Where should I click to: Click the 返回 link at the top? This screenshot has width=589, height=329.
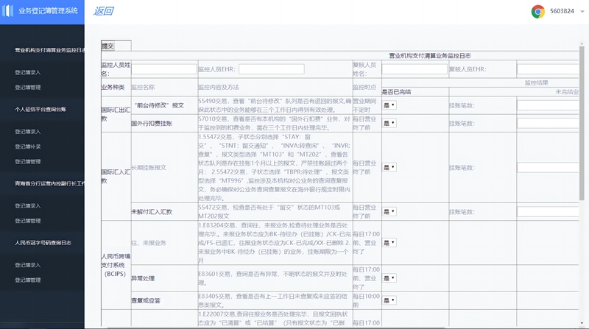coord(104,11)
